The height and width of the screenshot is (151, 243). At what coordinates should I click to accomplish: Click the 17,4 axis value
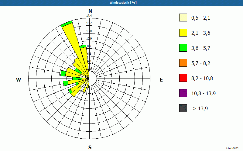coord(89,16)
